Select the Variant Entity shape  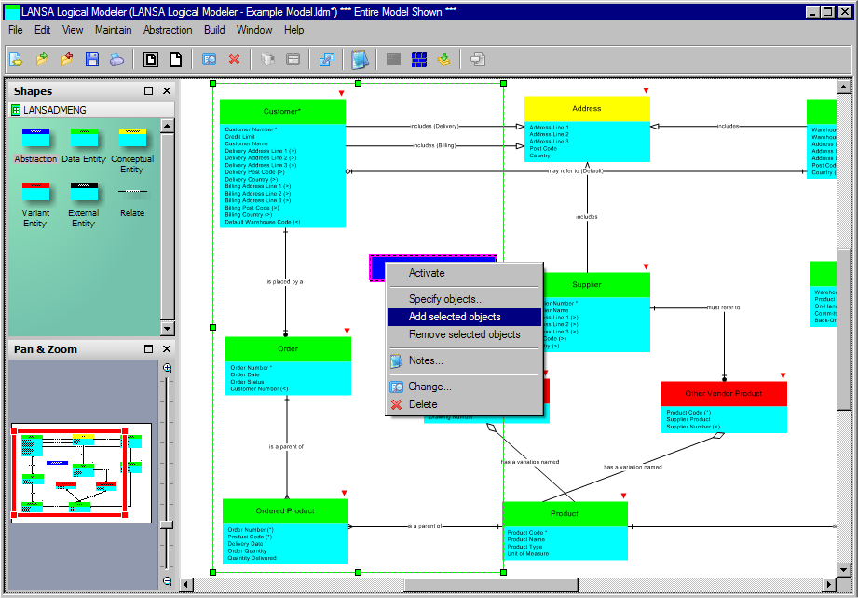(35, 205)
